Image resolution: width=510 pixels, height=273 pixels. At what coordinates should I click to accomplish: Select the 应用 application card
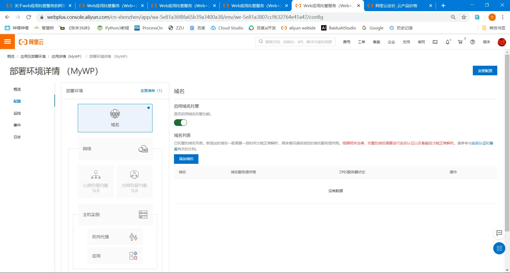tap(115, 256)
